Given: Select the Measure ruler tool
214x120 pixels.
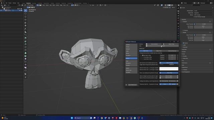Looking at the screenshot, I should coord(25,32).
